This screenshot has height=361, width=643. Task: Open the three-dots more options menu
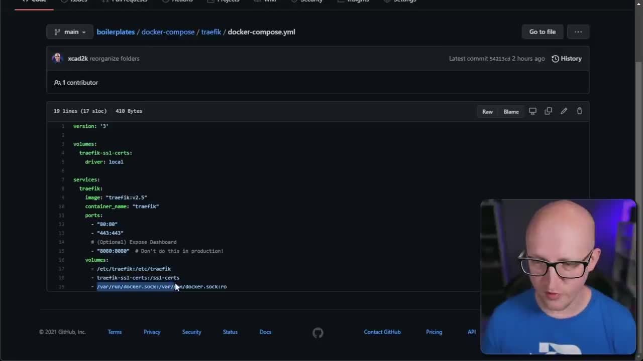[578, 32]
